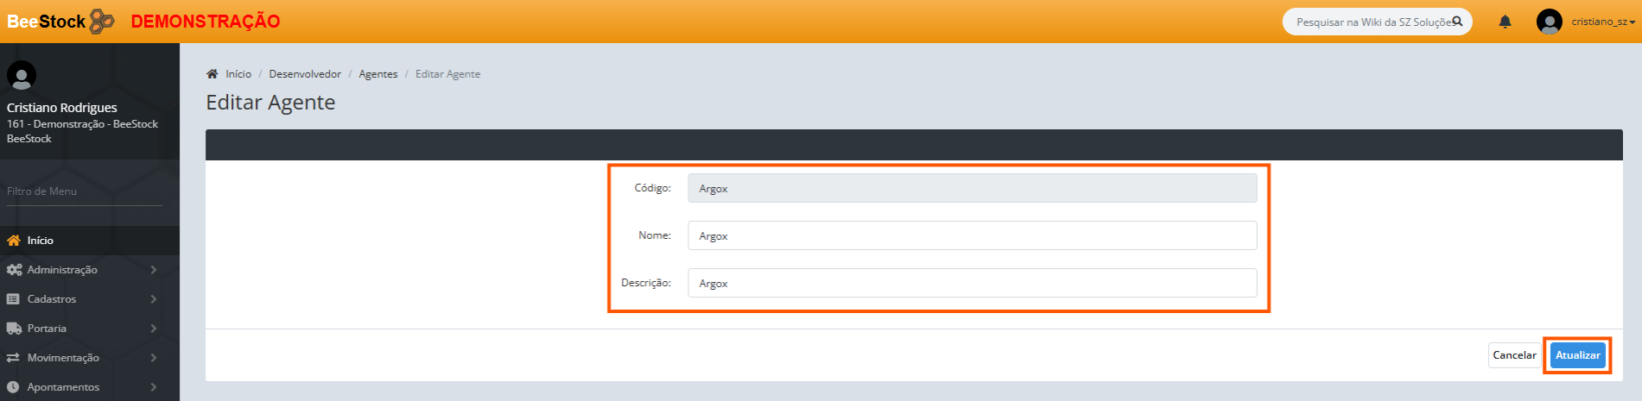This screenshot has height=401, width=1642.
Task: Click the notification bell icon
Action: pyautogui.click(x=1505, y=22)
